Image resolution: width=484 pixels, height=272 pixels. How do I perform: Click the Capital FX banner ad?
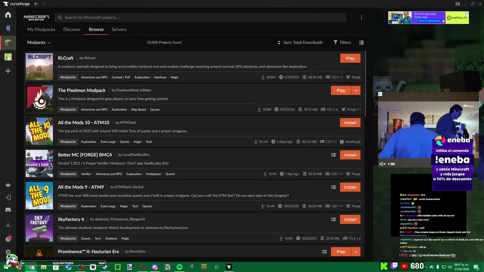pyautogui.click(x=428, y=18)
